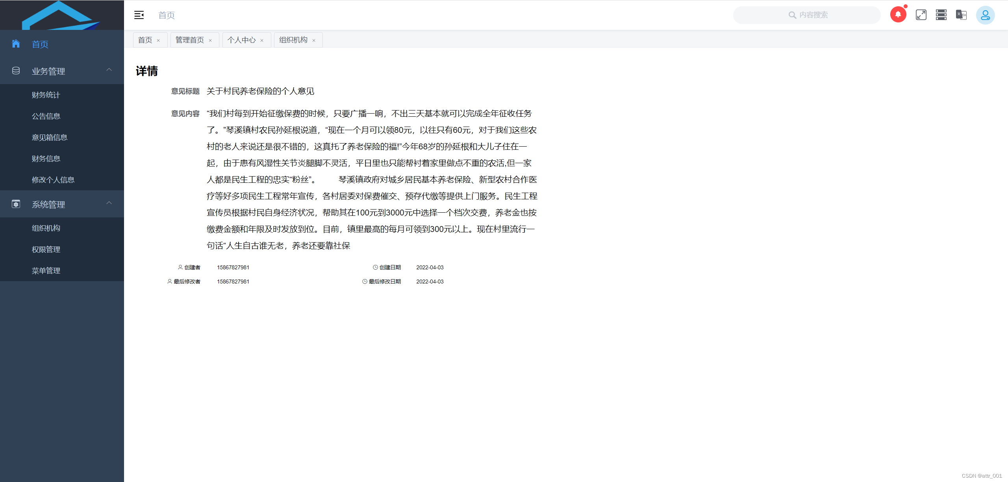Open the notifications bell icon

[898, 15]
